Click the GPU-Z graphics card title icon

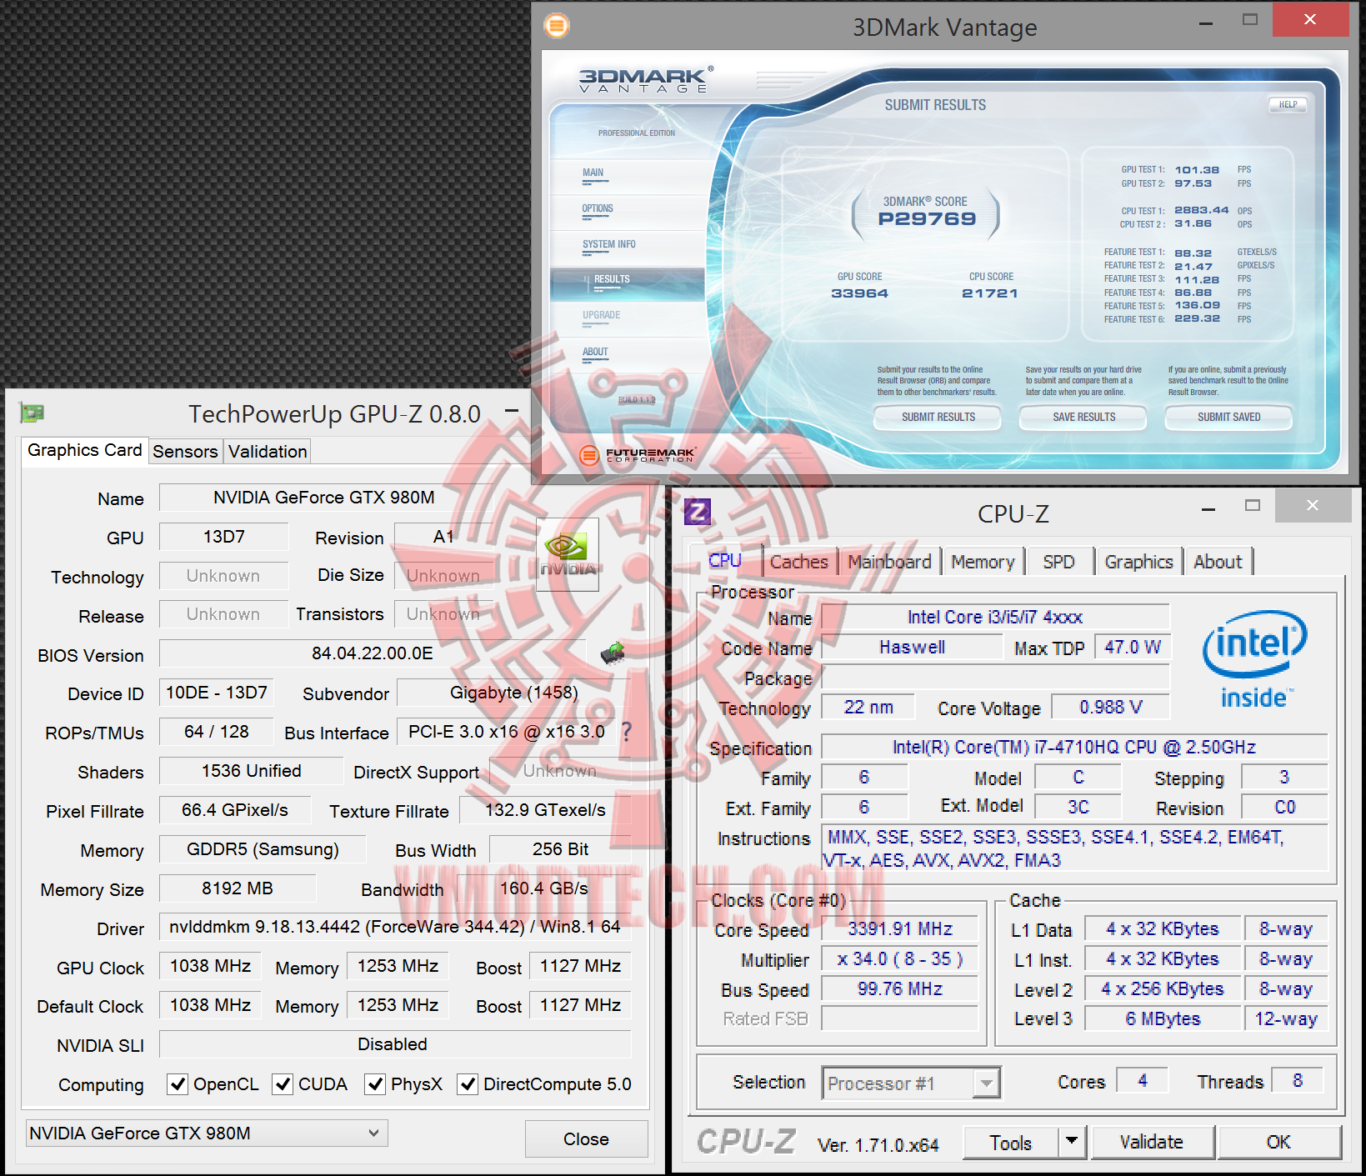click(32, 413)
